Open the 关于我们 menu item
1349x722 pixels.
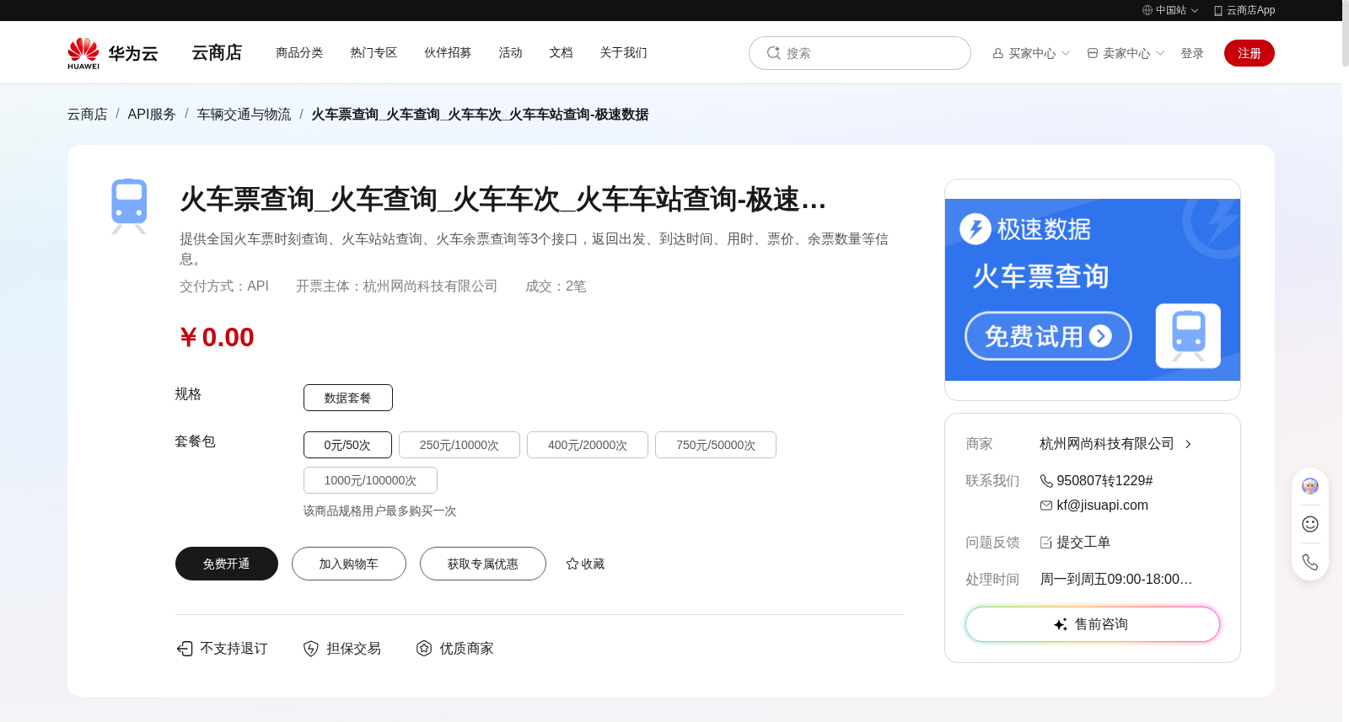(623, 52)
